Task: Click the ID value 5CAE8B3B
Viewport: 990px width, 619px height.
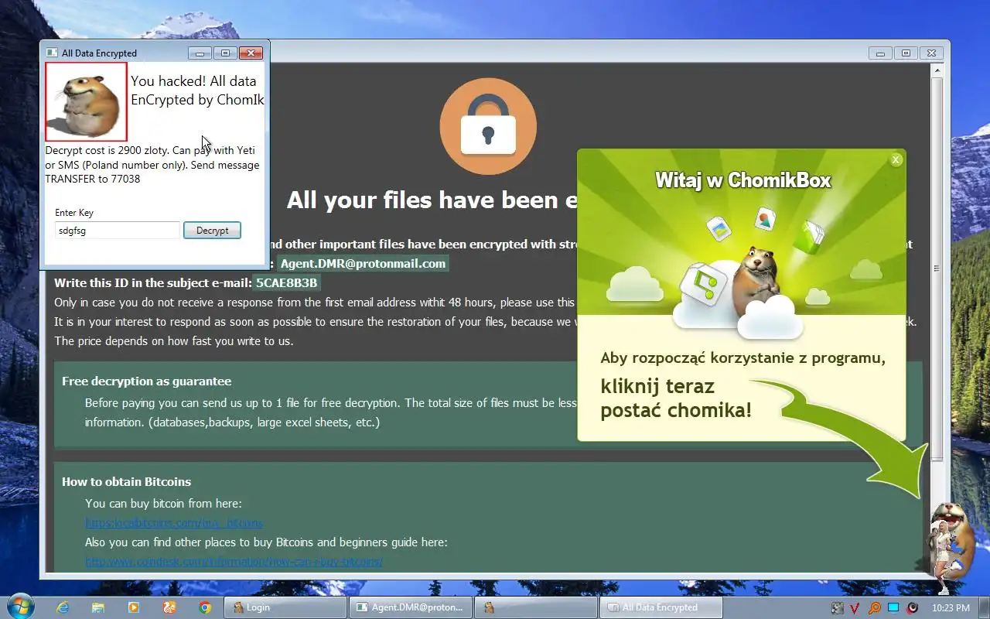Action: pos(286,282)
